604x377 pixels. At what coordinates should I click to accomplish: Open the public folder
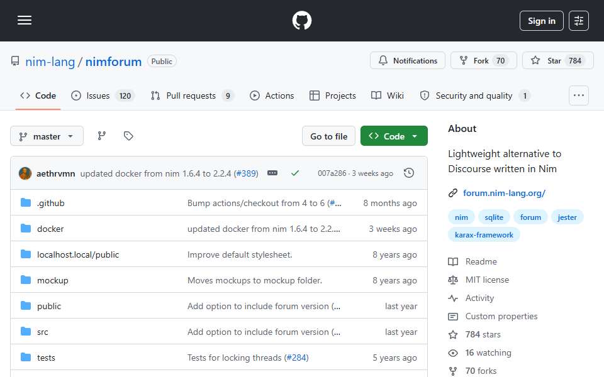coord(49,306)
